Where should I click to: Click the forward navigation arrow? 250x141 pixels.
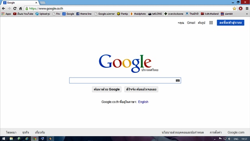9,9
